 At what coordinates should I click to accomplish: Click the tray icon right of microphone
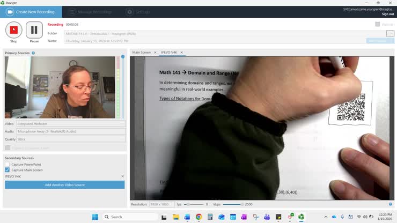point(350,217)
